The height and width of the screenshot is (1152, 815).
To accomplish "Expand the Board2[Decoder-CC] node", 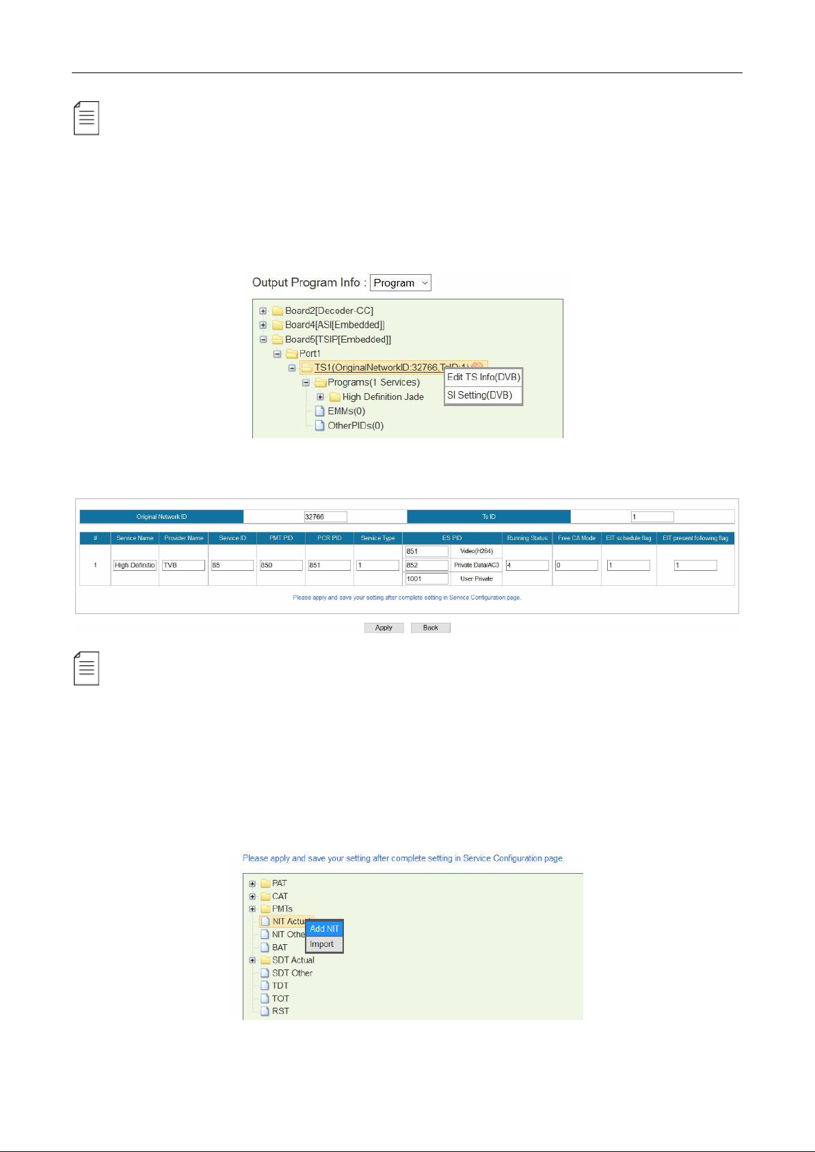I will tap(263, 311).
